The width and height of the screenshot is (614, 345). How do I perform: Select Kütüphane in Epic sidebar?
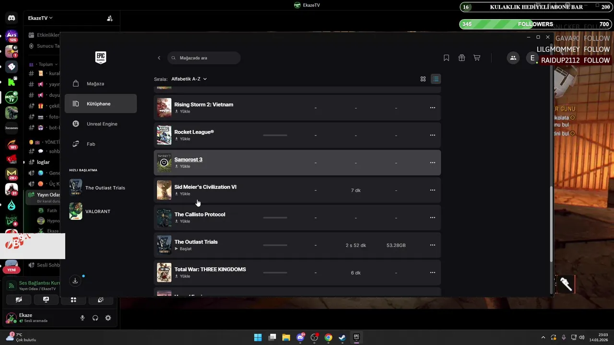click(x=101, y=103)
